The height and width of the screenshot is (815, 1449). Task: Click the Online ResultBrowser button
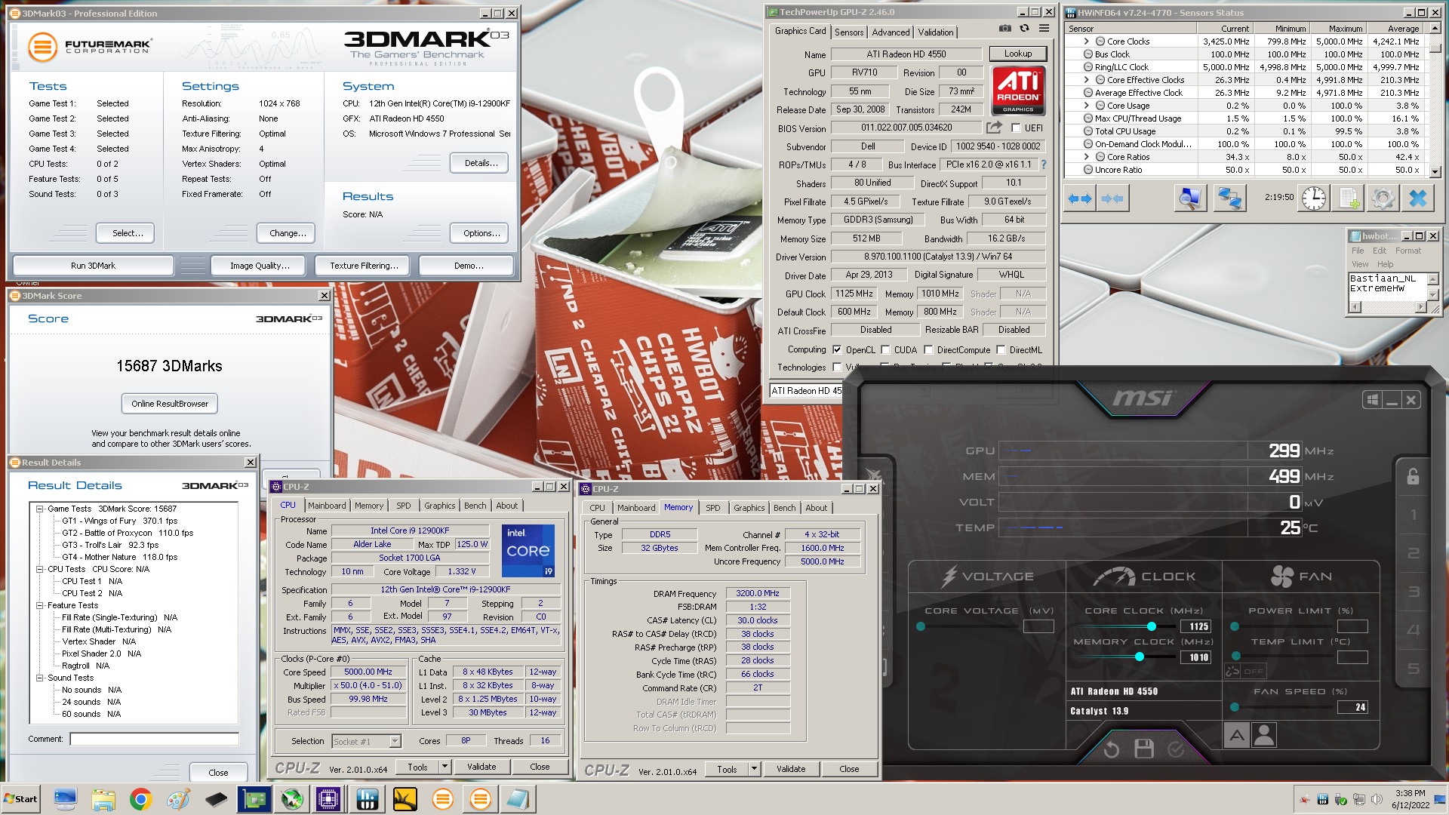pos(170,404)
